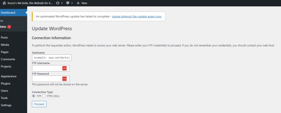Click the 'Update WordPress' heading text
281x113 pixels.
pyautogui.click(x=52, y=29)
